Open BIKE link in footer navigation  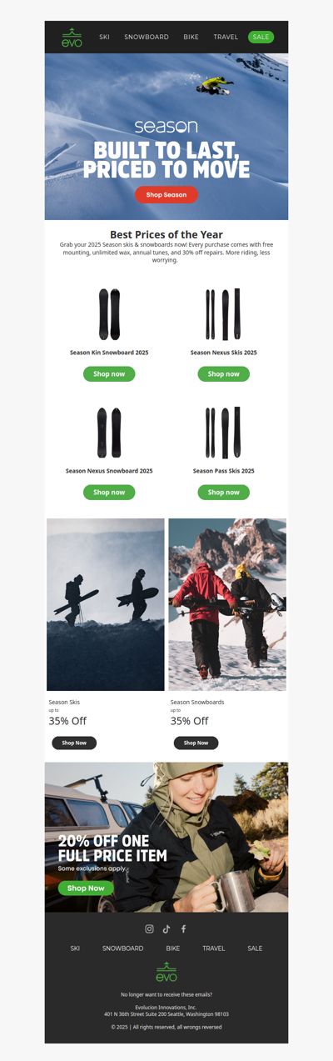[172, 948]
